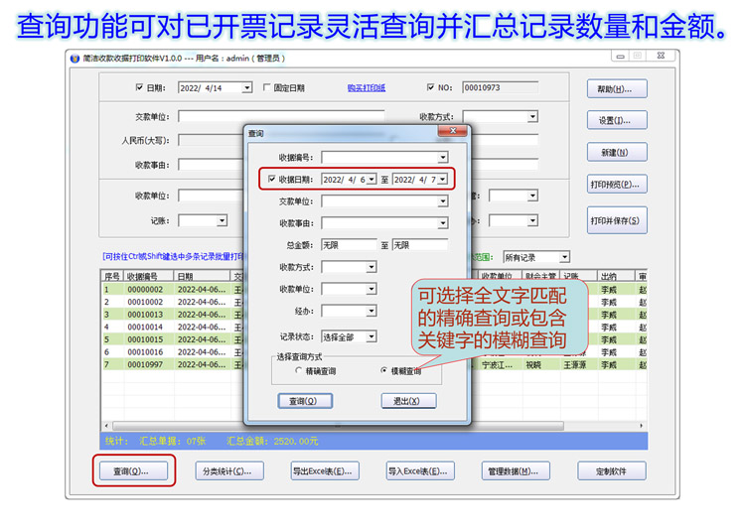Open the 购买打印纸 link
Image resolution: width=745 pixels, height=530 pixels.
[367, 88]
